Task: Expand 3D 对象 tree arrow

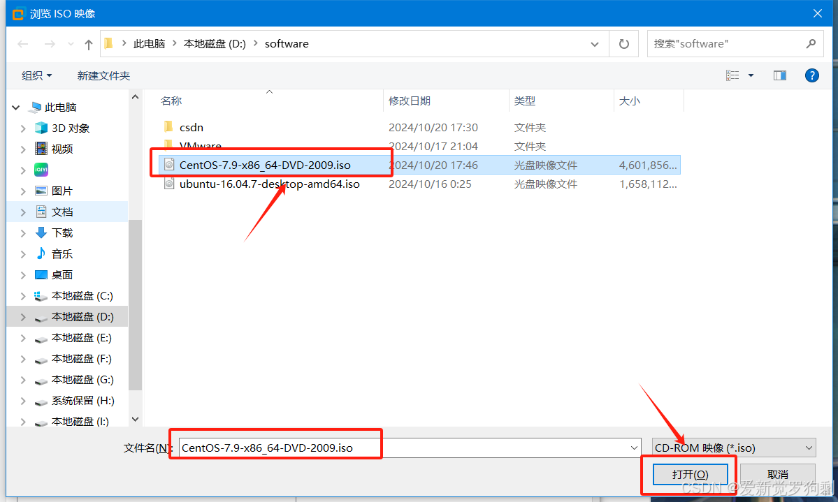Action: coord(23,128)
